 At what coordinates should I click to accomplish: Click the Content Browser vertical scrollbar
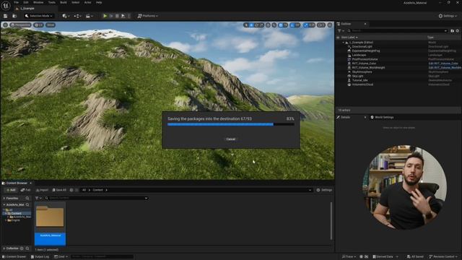pyautogui.click(x=331, y=221)
